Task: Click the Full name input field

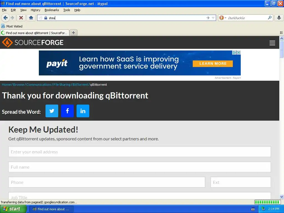Action: [x=140, y=167]
